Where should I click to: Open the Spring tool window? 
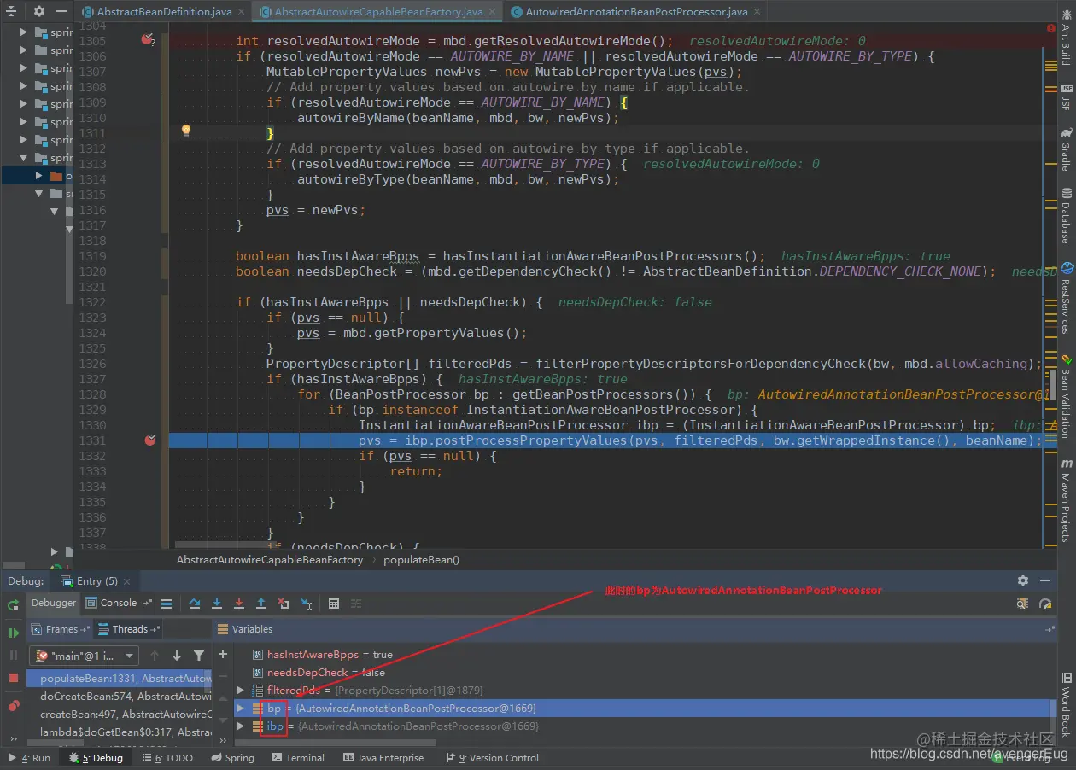pyautogui.click(x=233, y=758)
